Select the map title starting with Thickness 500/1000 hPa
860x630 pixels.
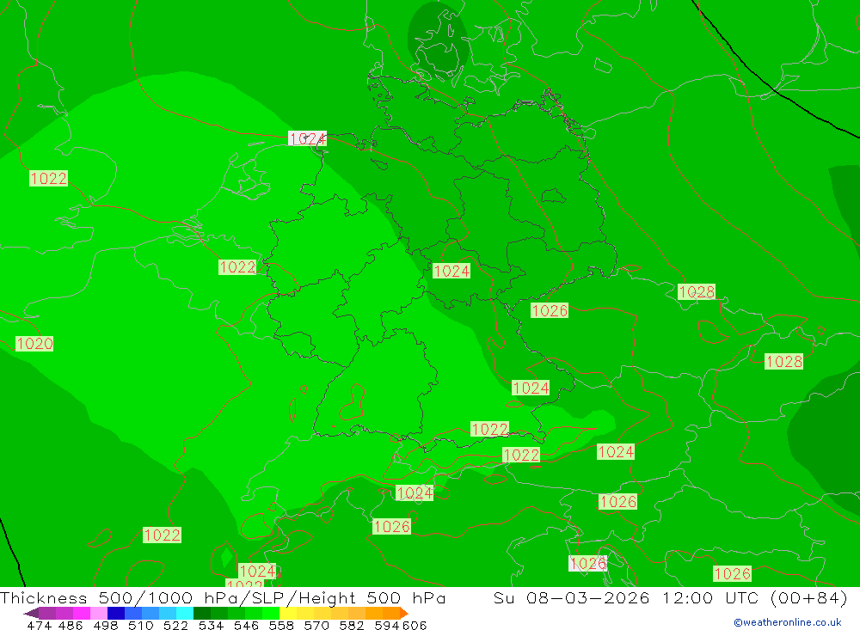pyautogui.click(x=223, y=597)
